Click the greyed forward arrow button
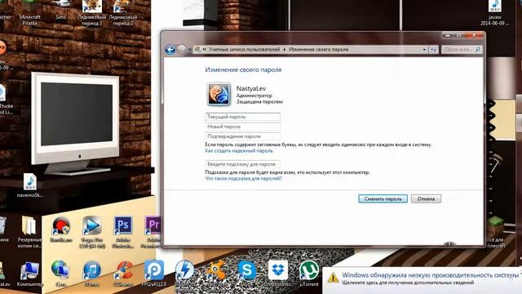Viewport: 522px width, 294px height. pos(181,50)
